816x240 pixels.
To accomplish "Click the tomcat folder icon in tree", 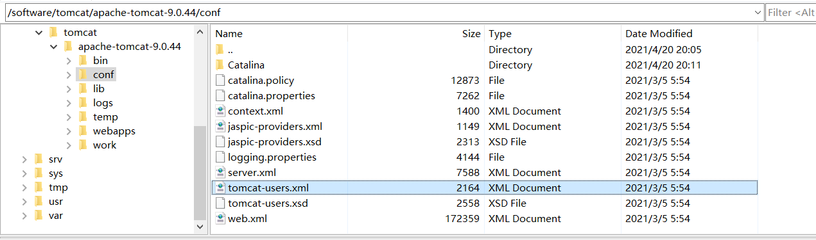I will (x=53, y=33).
